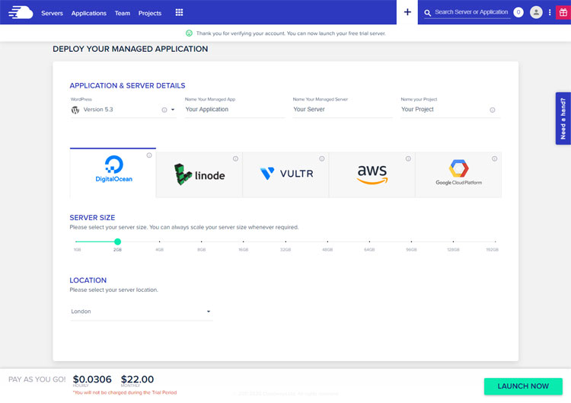Open the notifications counter badge
The width and height of the screenshot is (571, 403).
tap(518, 12)
